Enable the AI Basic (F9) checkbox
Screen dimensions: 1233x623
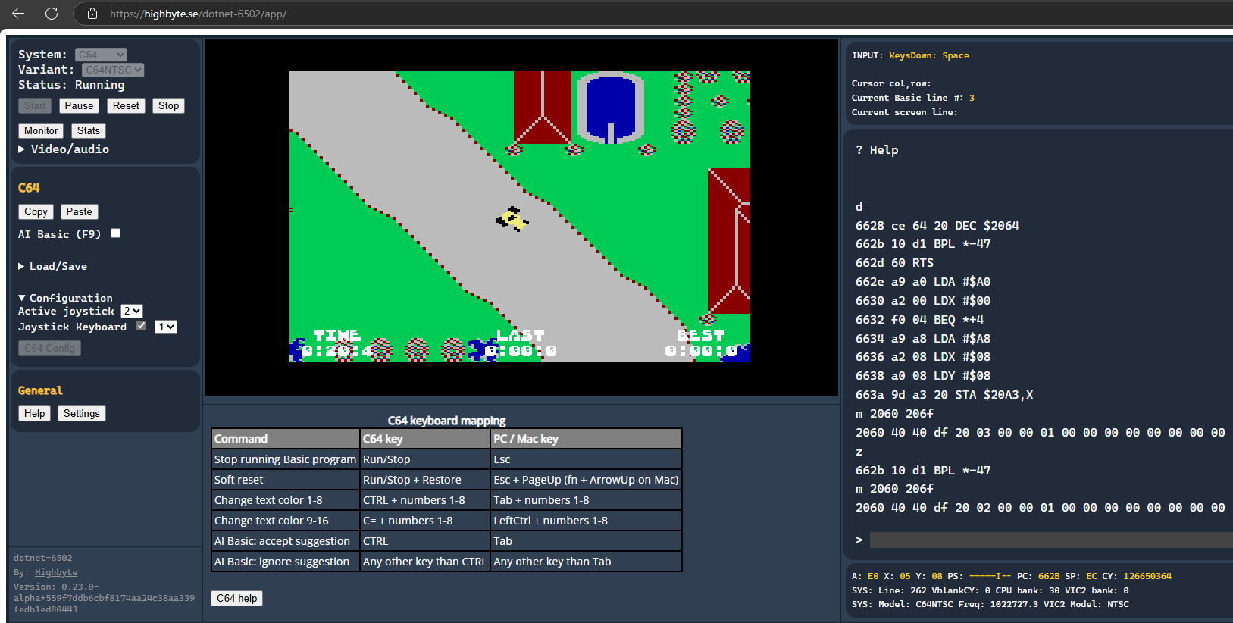click(116, 233)
